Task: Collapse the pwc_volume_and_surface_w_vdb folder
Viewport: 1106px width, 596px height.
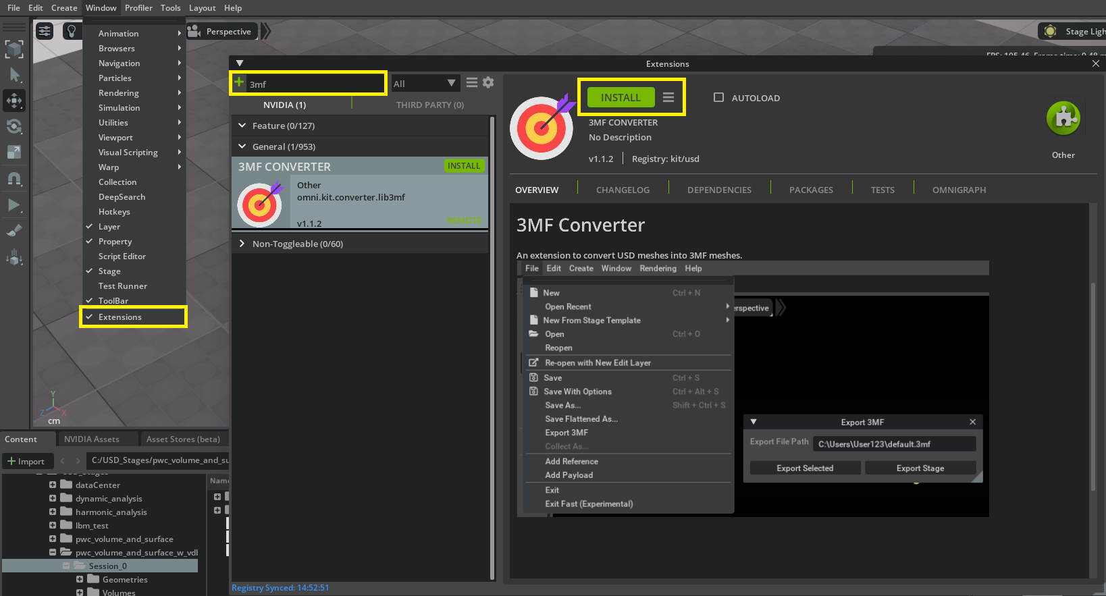Action: (53, 552)
